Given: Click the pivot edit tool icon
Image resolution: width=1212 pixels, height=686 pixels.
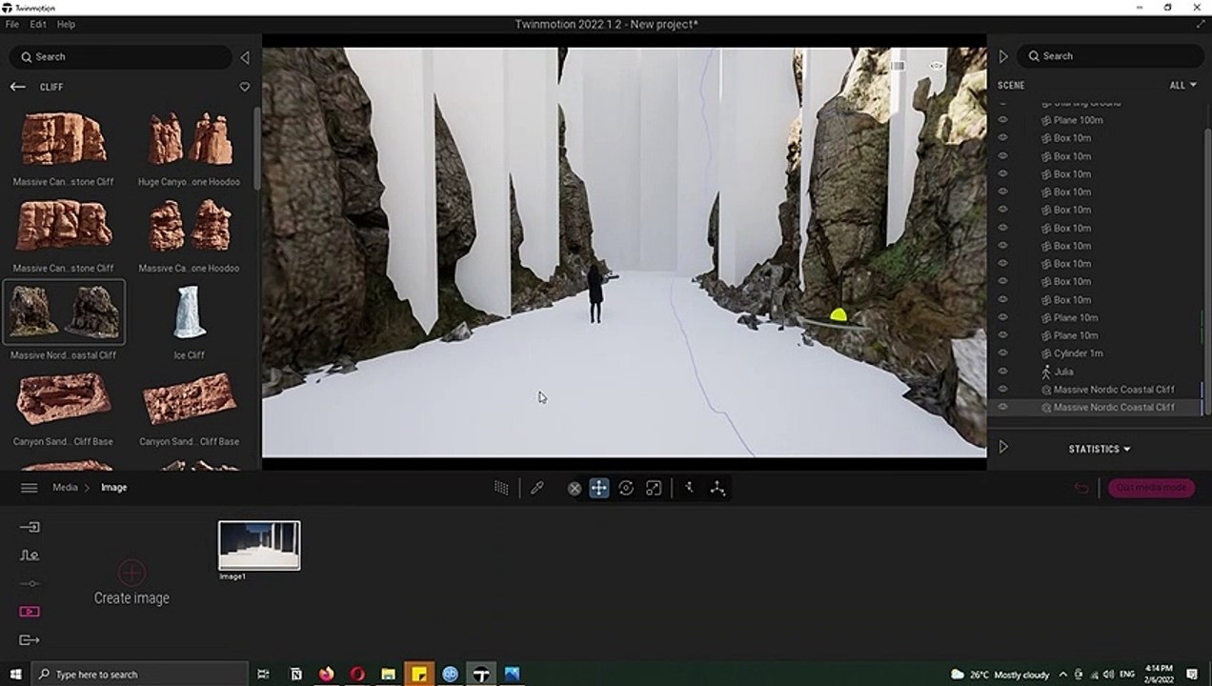Looking at the screenshot, I should pyautogui.click(x=689, y=488).
